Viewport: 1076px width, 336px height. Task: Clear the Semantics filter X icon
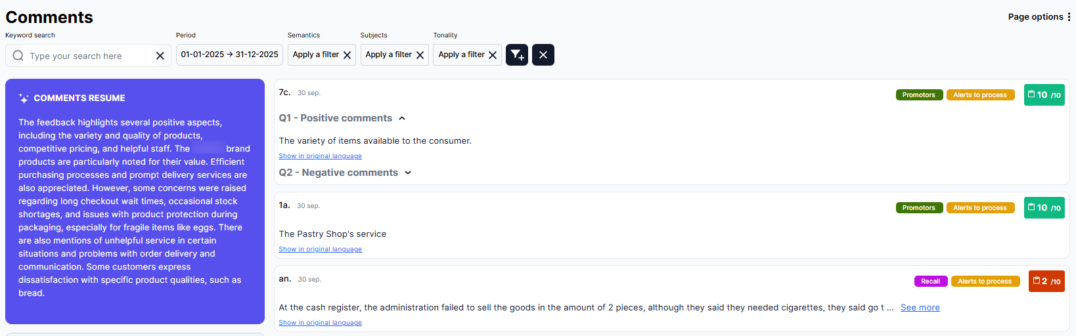(x=347, y=55)
